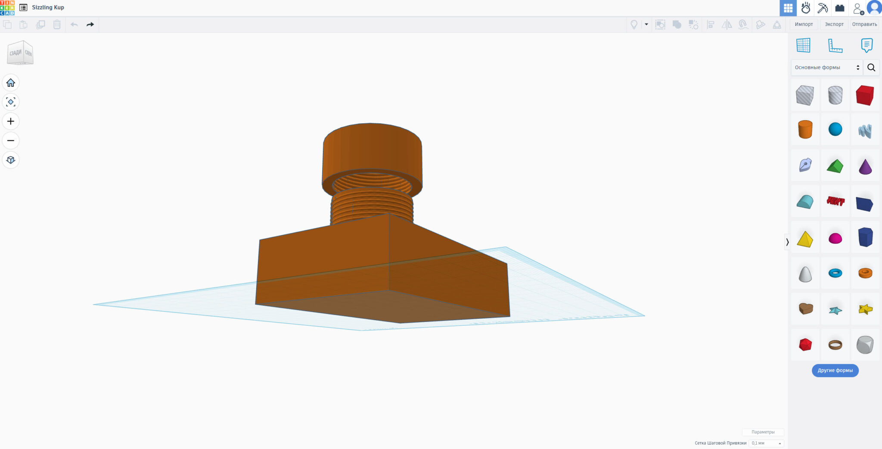Click the Copy toolbar icon
The width and height of the screenshot is (882, 449).
tap(7, 25)
